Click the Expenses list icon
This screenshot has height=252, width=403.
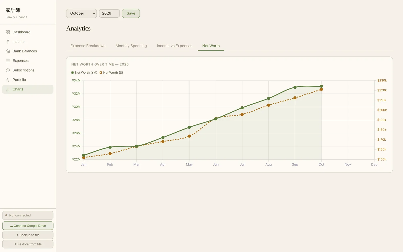click(8, 61)
